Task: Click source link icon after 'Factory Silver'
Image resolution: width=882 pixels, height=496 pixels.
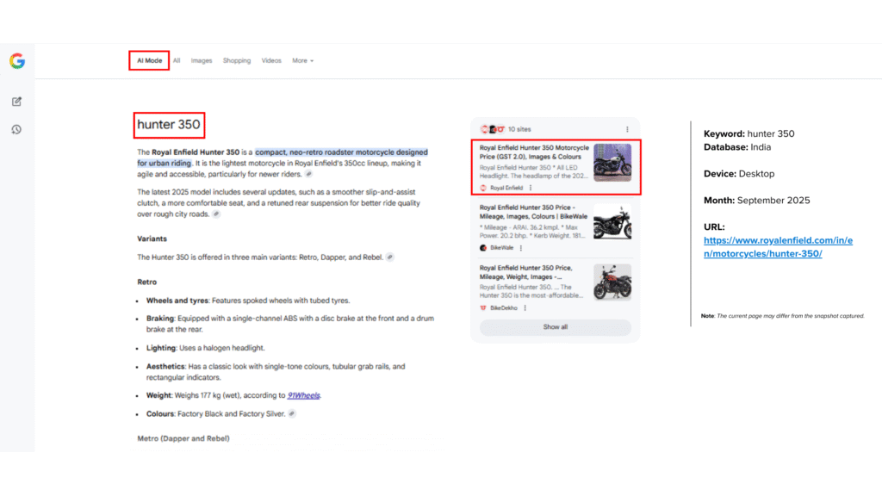Action: pyautogui.click(x=292, y=413)
